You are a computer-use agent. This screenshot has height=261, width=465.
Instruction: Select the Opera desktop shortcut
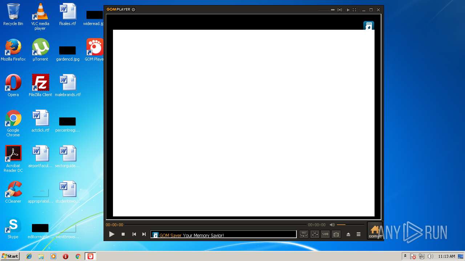[13, 86]
